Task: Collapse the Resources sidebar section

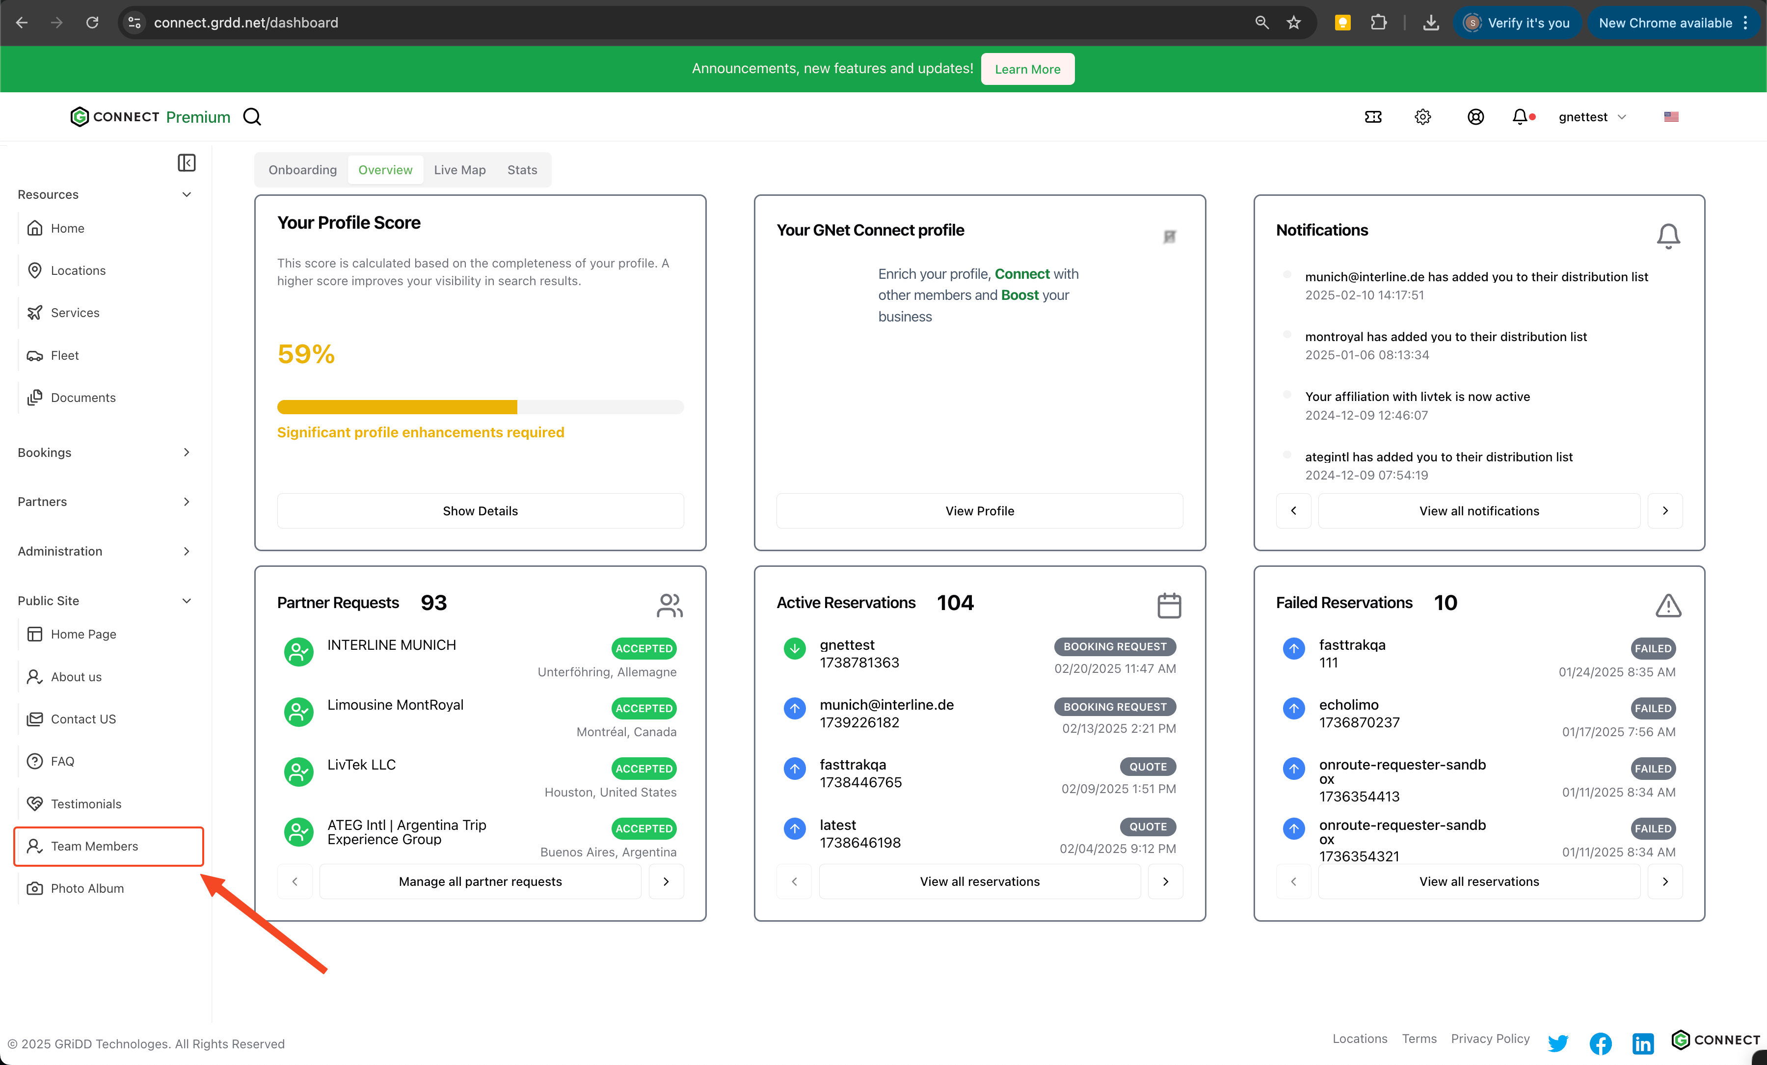Action: point(187,194)
